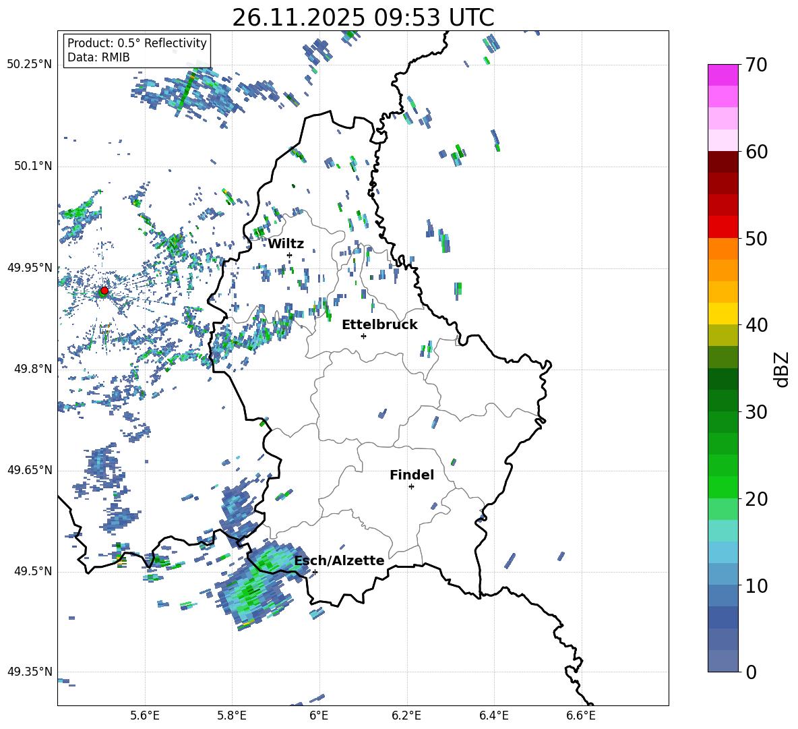Click the 50.1°N latitude label
The width and height of the screenshot is (798, 729).
[32, 166]
